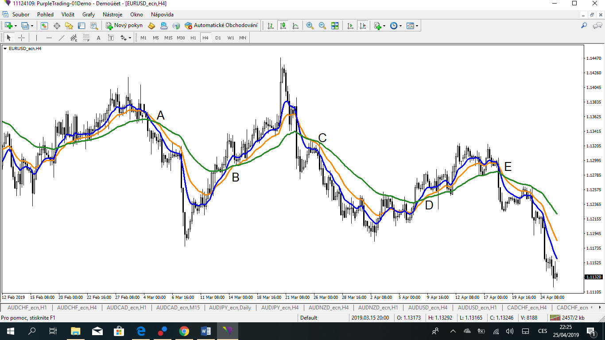Open the MQL5 community icon
This screenshot has width=605, height=340.
point(164,26)
